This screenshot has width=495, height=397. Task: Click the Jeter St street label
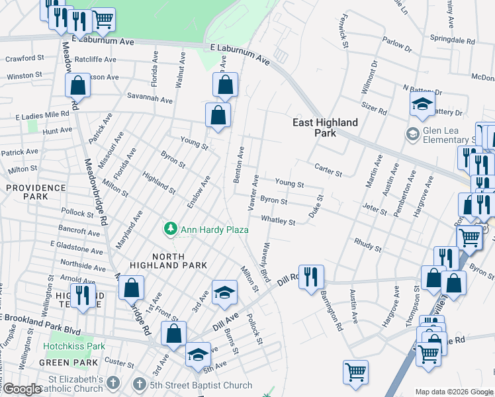(x=375, y=209)
